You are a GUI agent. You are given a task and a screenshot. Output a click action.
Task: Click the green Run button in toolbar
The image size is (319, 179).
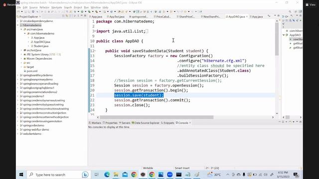[82, 12]
